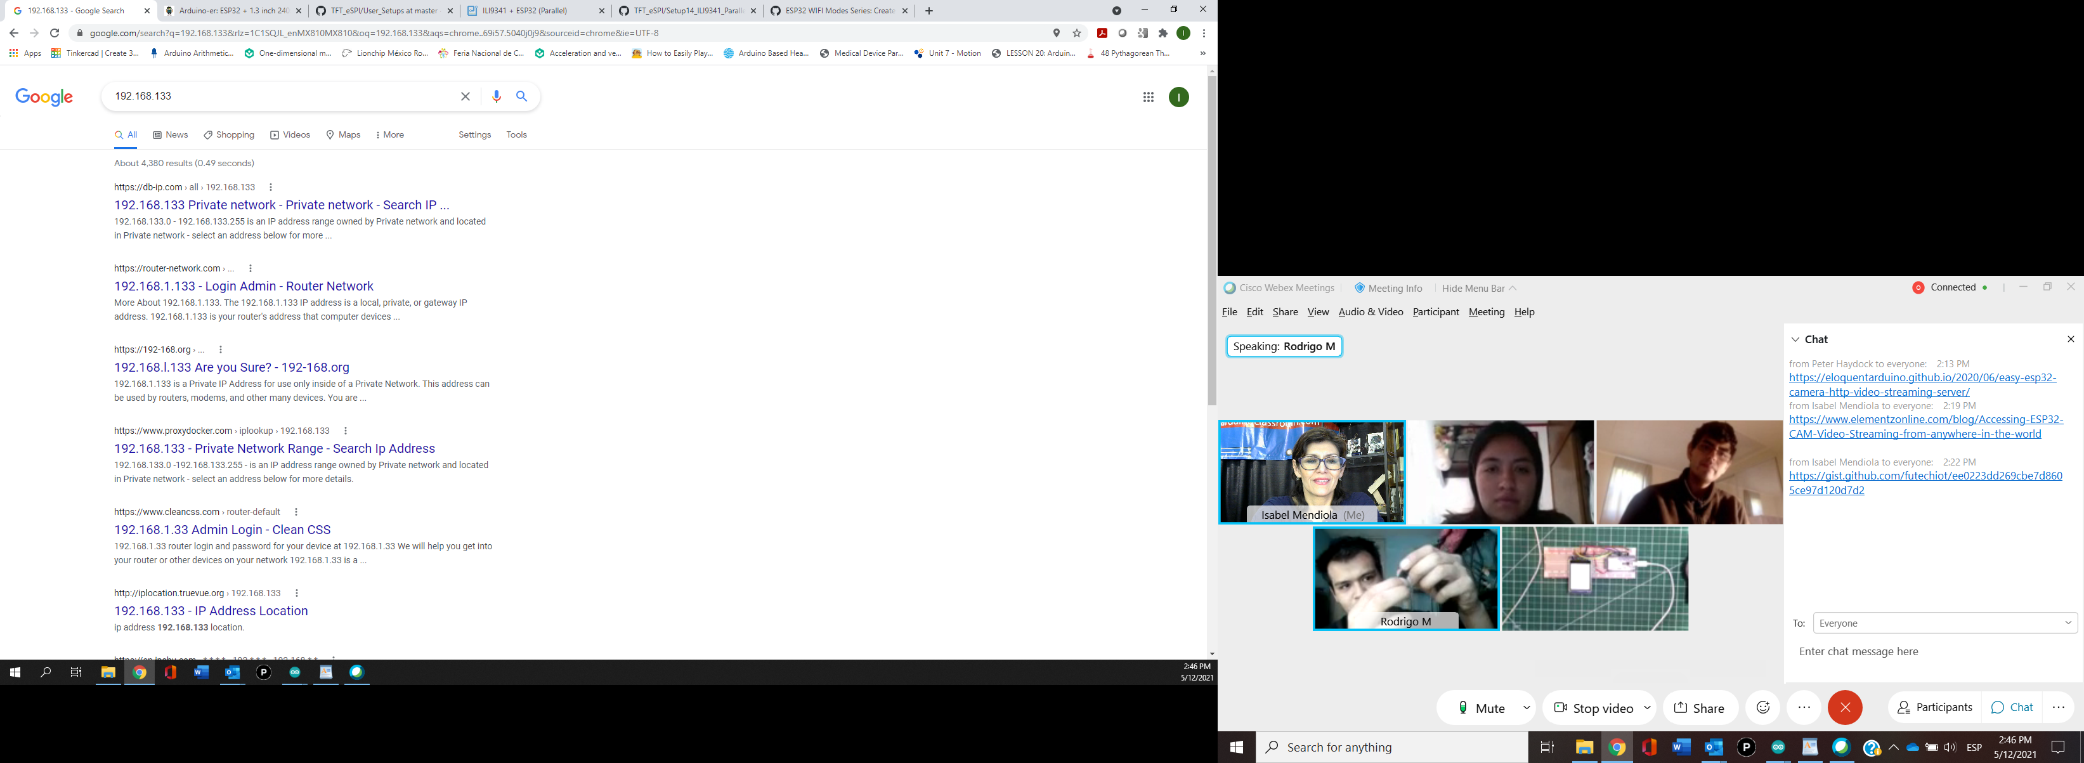
Task: Open Outlook in the taskbar beside the search box
Action: (1714, 748)
